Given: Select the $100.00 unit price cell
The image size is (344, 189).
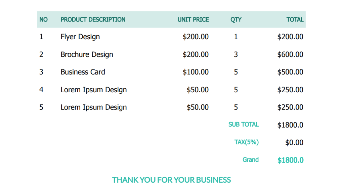Looking at the screenshot, I should point(196,72).
